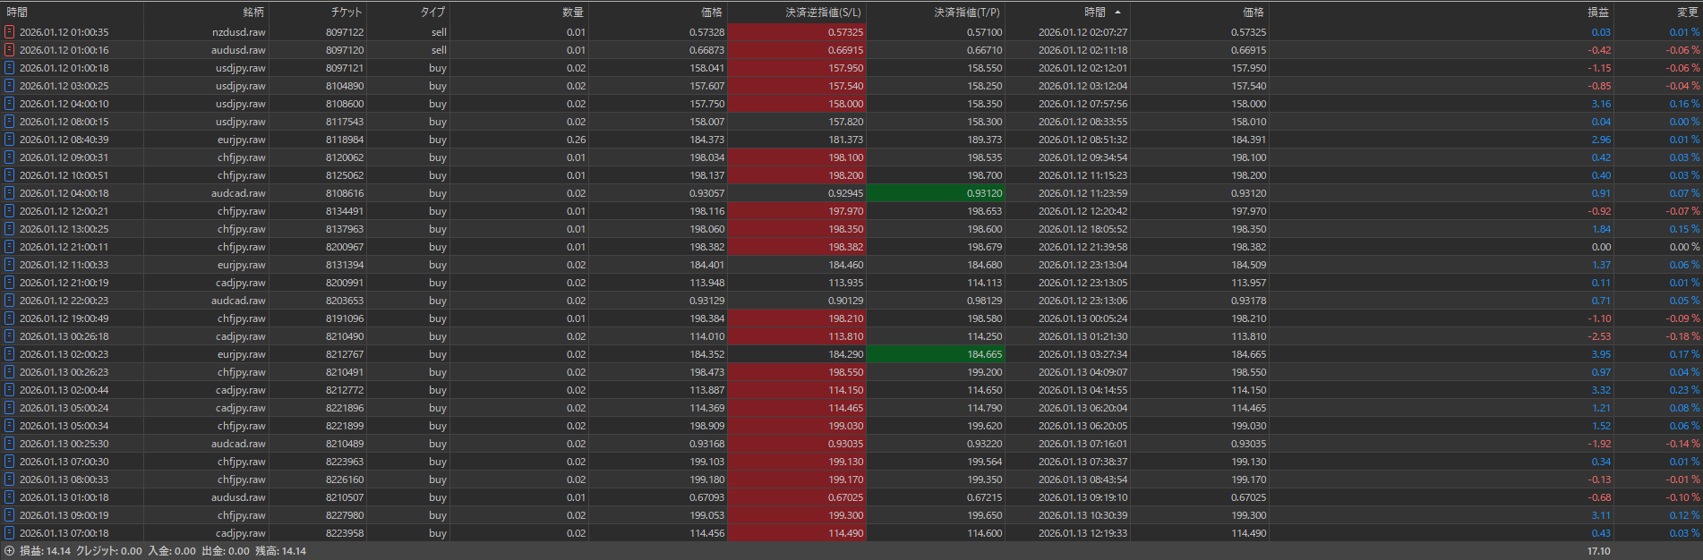Viewport: 1703px width, 560px height.
Task: Click the circle icon beside the 損益: 14.14 summary
Action: pos(9,551)
